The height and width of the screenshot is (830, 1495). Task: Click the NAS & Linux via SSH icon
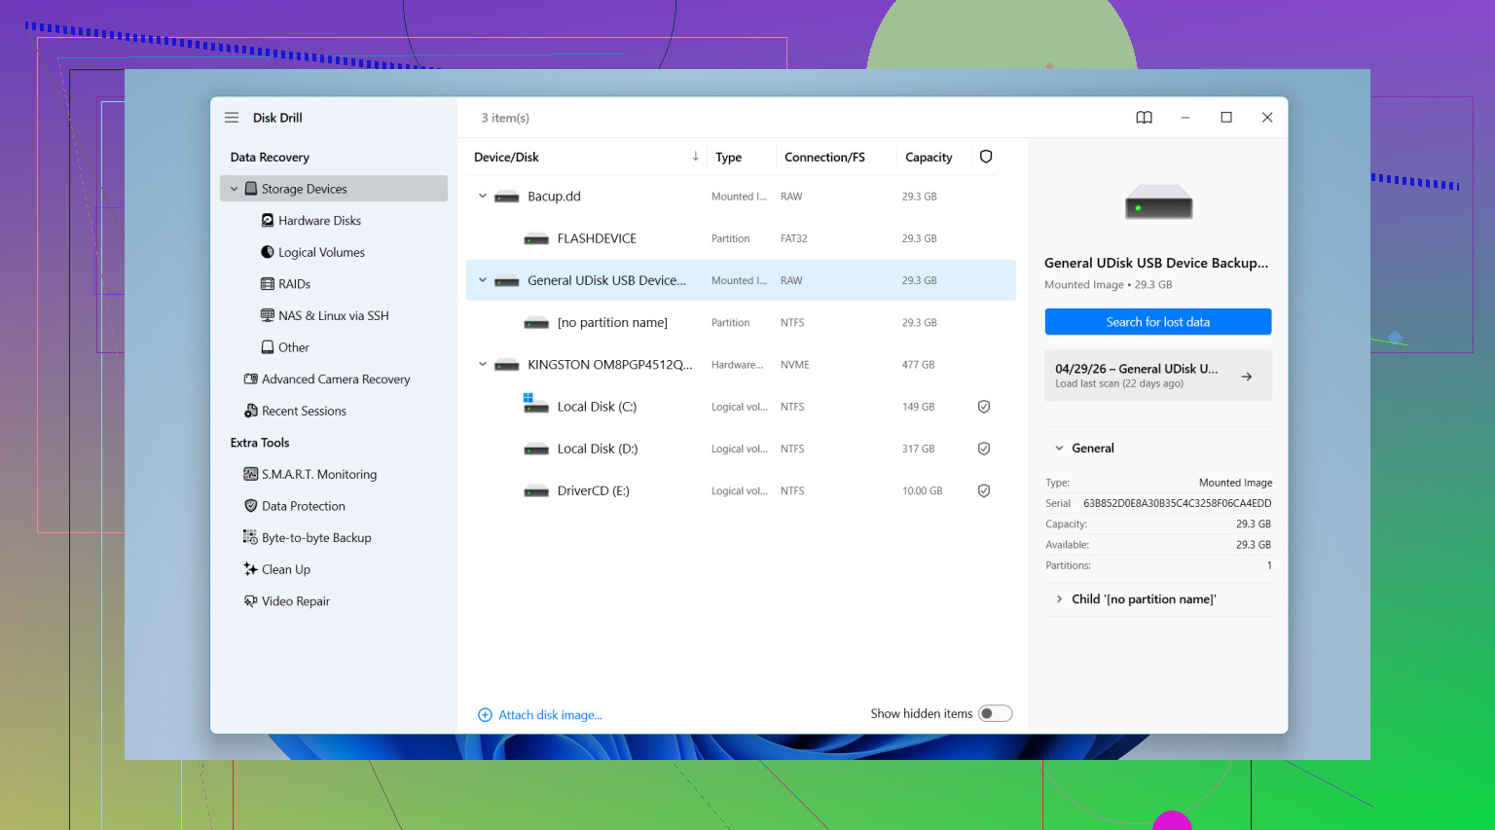pos(268,315)
